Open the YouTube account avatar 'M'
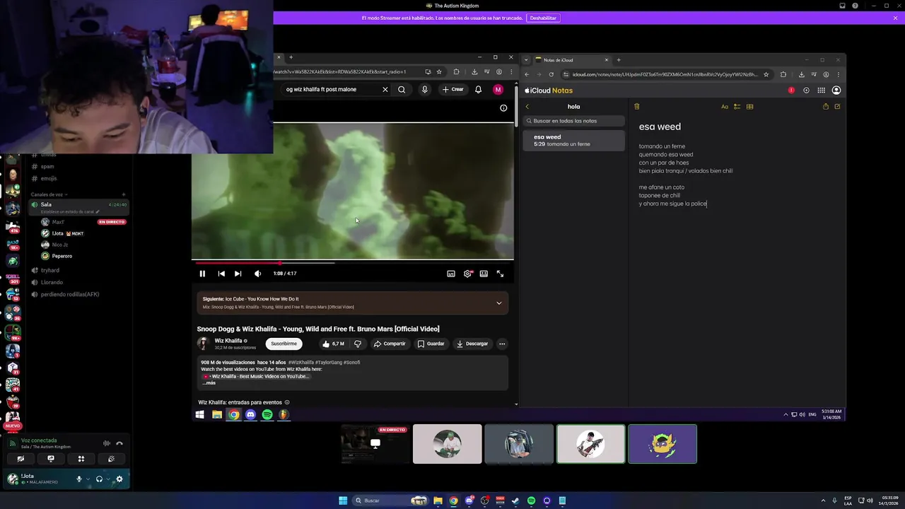This screenshot has width=905, height=509. pyautogui.click(x=498, y=90)
